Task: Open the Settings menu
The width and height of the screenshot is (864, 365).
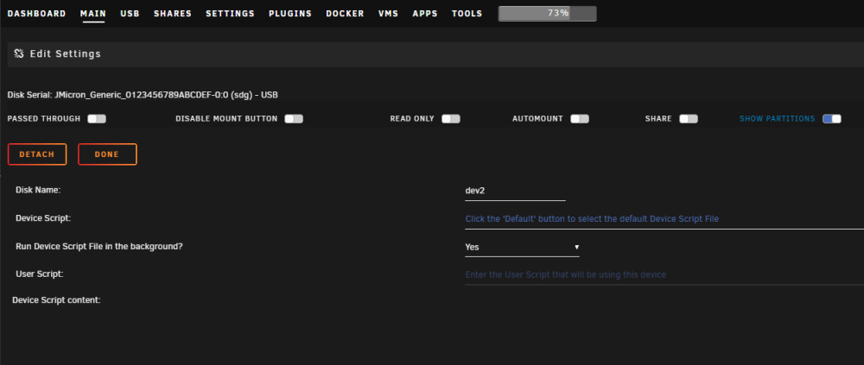Action: point(231,13)
